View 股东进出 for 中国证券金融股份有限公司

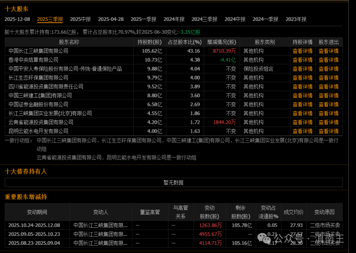click(329, 104)
